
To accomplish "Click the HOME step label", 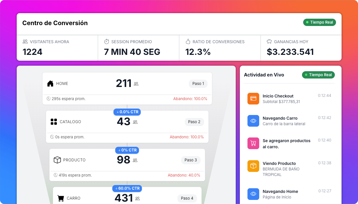I will click(x=62, y=84).
